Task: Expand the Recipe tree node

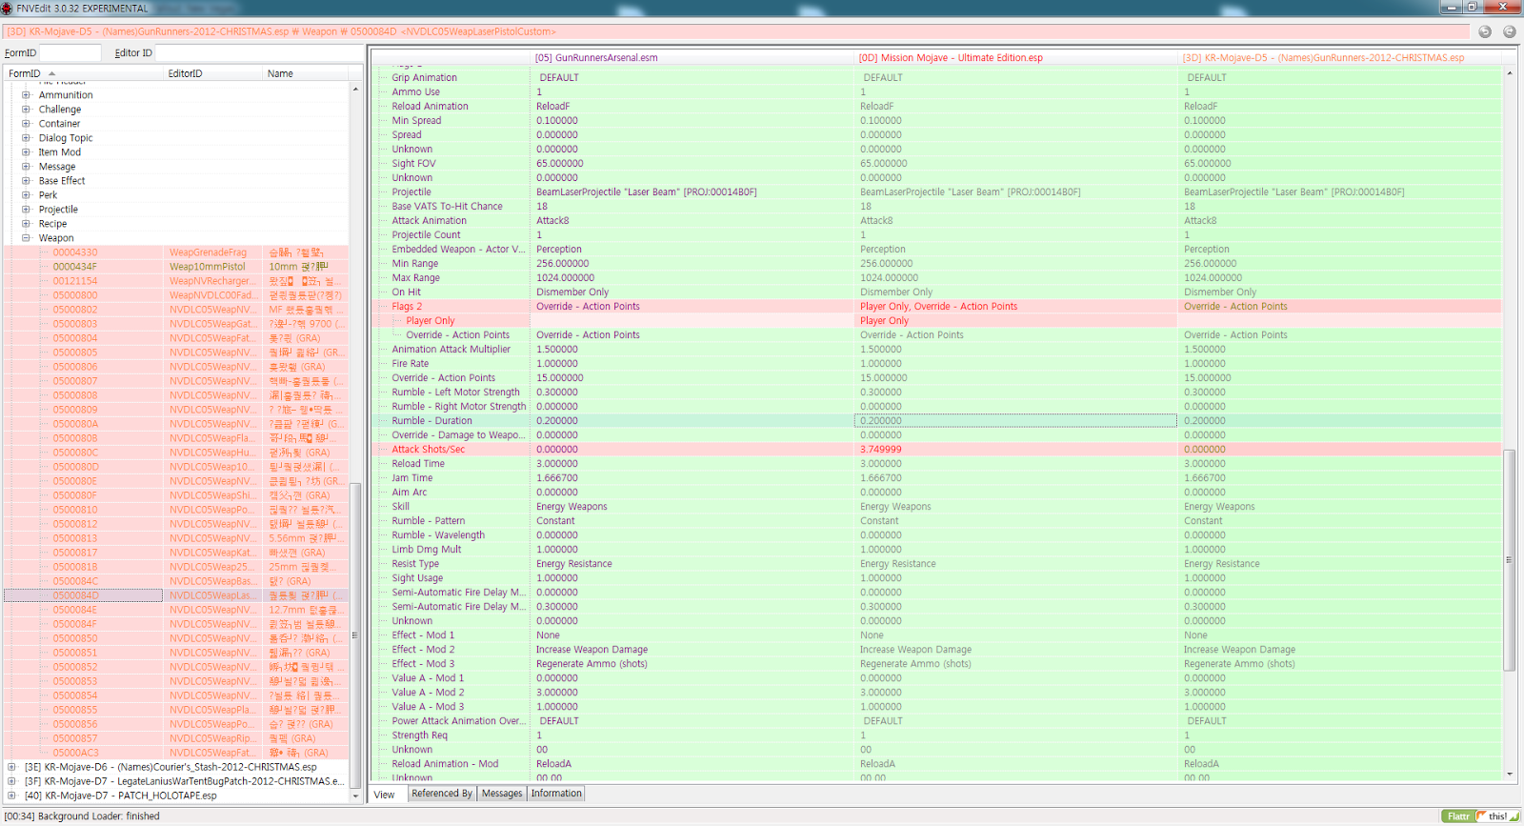Action: click(26, 224)
